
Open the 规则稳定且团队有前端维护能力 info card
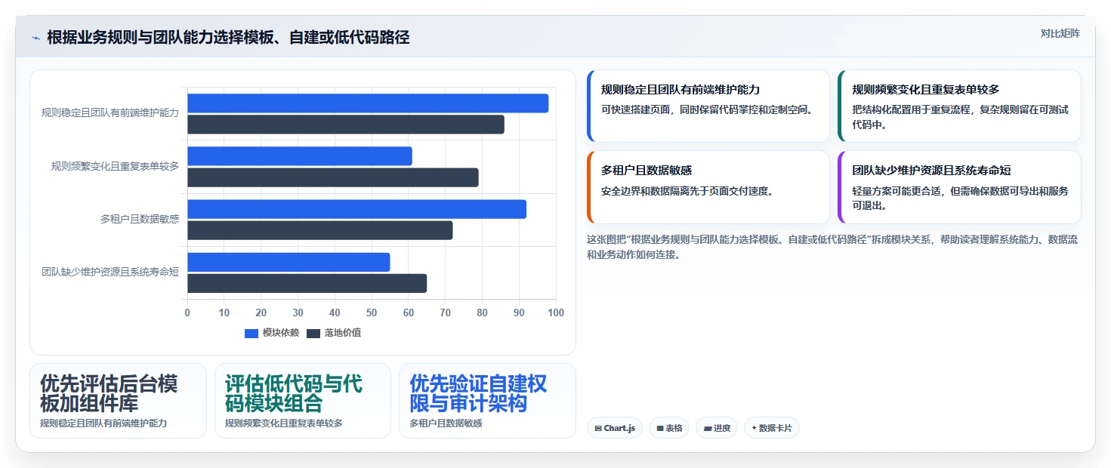point(708,106)
